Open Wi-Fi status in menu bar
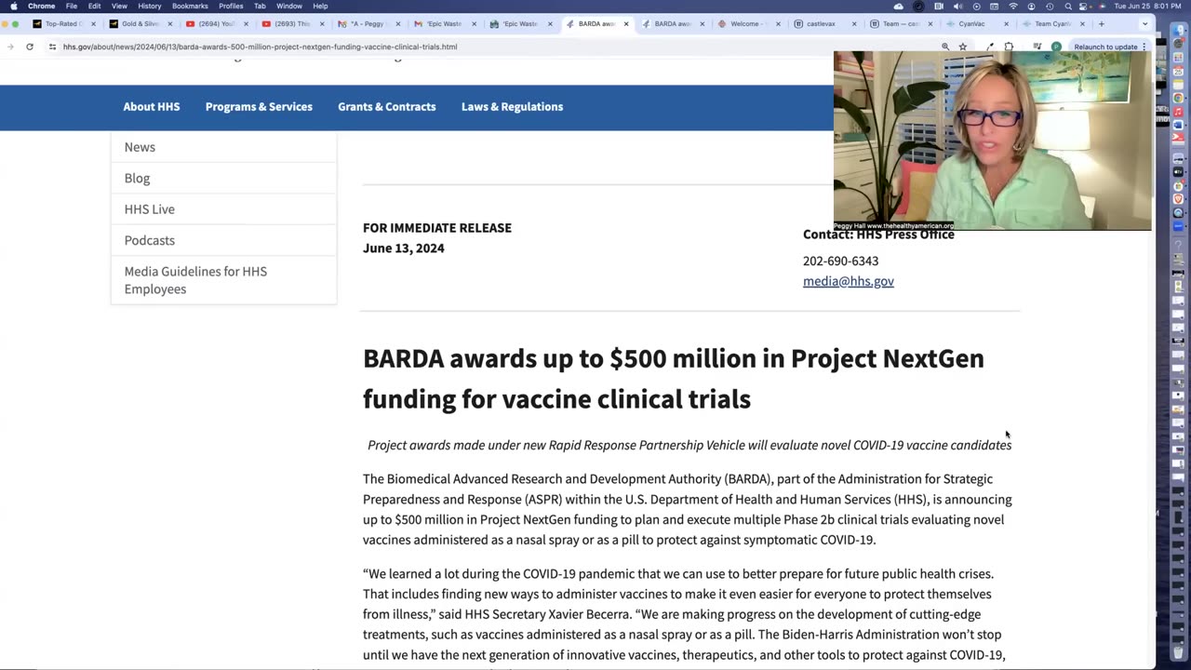Screen dimensions: 1191x670 (x=1013, y=6)
